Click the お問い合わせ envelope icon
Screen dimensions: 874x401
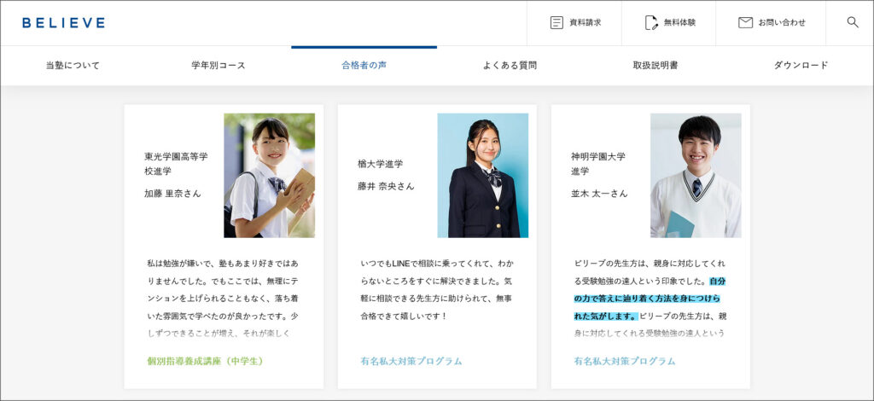(745, 23)
